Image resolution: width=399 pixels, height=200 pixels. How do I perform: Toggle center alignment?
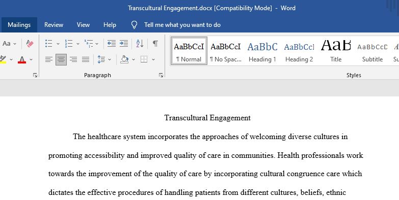click(x=61, y=59)
